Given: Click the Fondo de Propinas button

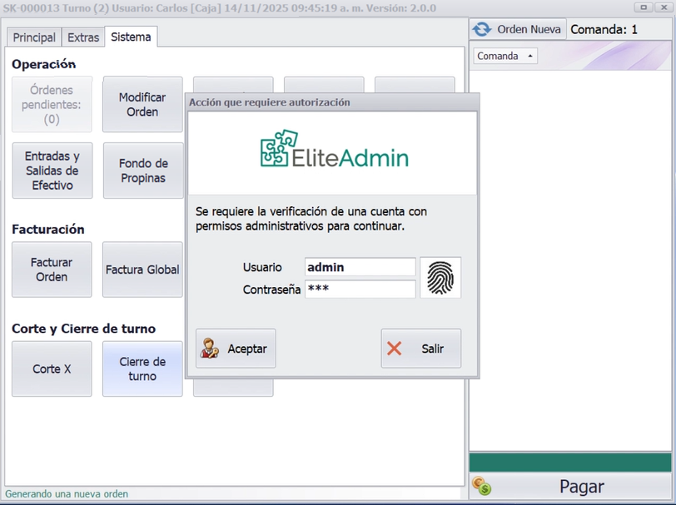Looking at the screenshot, I should [143, 171].
